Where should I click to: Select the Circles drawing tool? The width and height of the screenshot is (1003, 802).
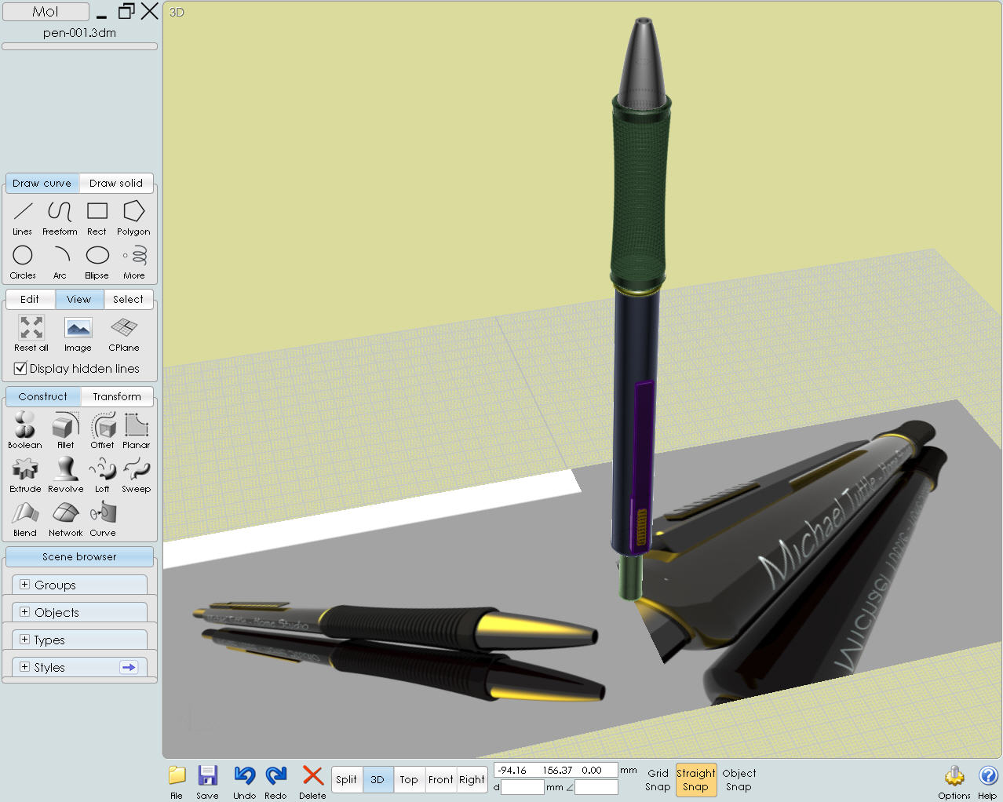pos(23,262)
